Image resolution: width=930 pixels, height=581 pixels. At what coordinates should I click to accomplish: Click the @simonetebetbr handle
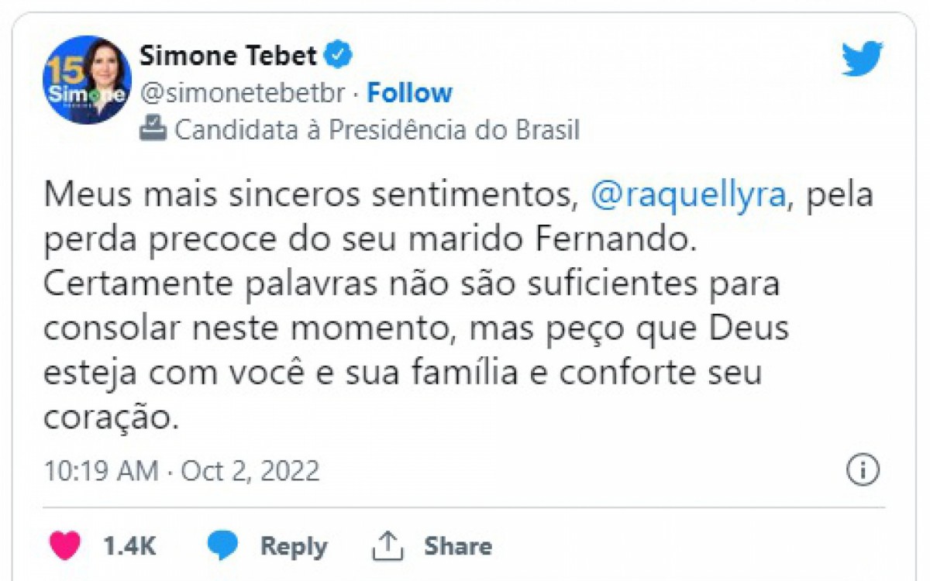241,92
